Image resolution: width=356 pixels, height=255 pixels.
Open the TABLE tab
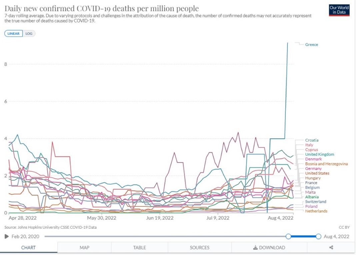click(140, 248)
